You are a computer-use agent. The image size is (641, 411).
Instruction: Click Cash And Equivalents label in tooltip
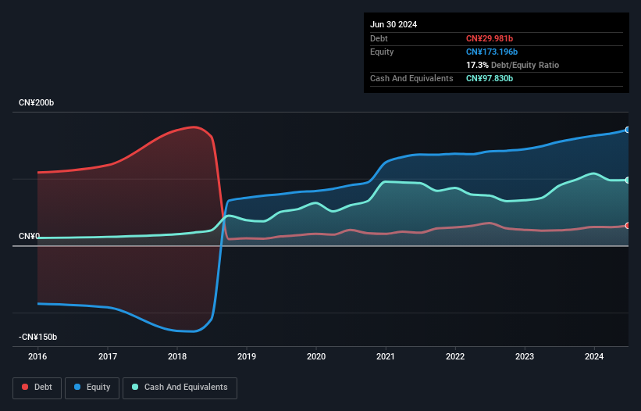pyautogui.click(x=411, y=78)
